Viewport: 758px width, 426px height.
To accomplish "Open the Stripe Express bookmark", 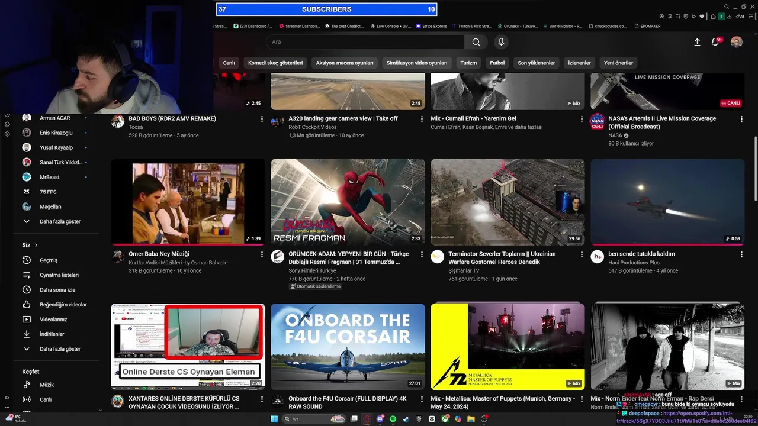I will (x=431, y=26).
